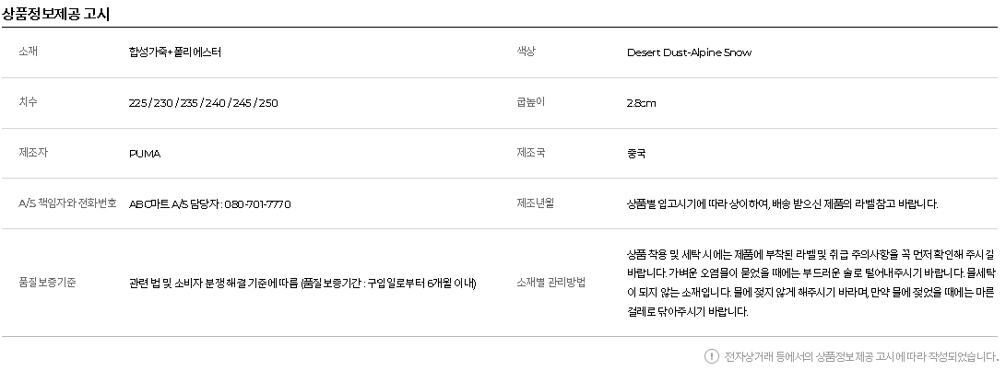Select the 중국 country value
The width and height of the screenshot is (1006, 371).
click(636, 154)
